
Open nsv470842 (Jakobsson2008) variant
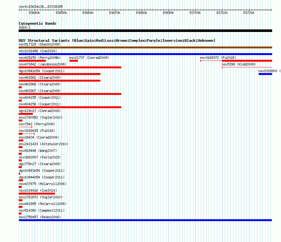point(43,64)
